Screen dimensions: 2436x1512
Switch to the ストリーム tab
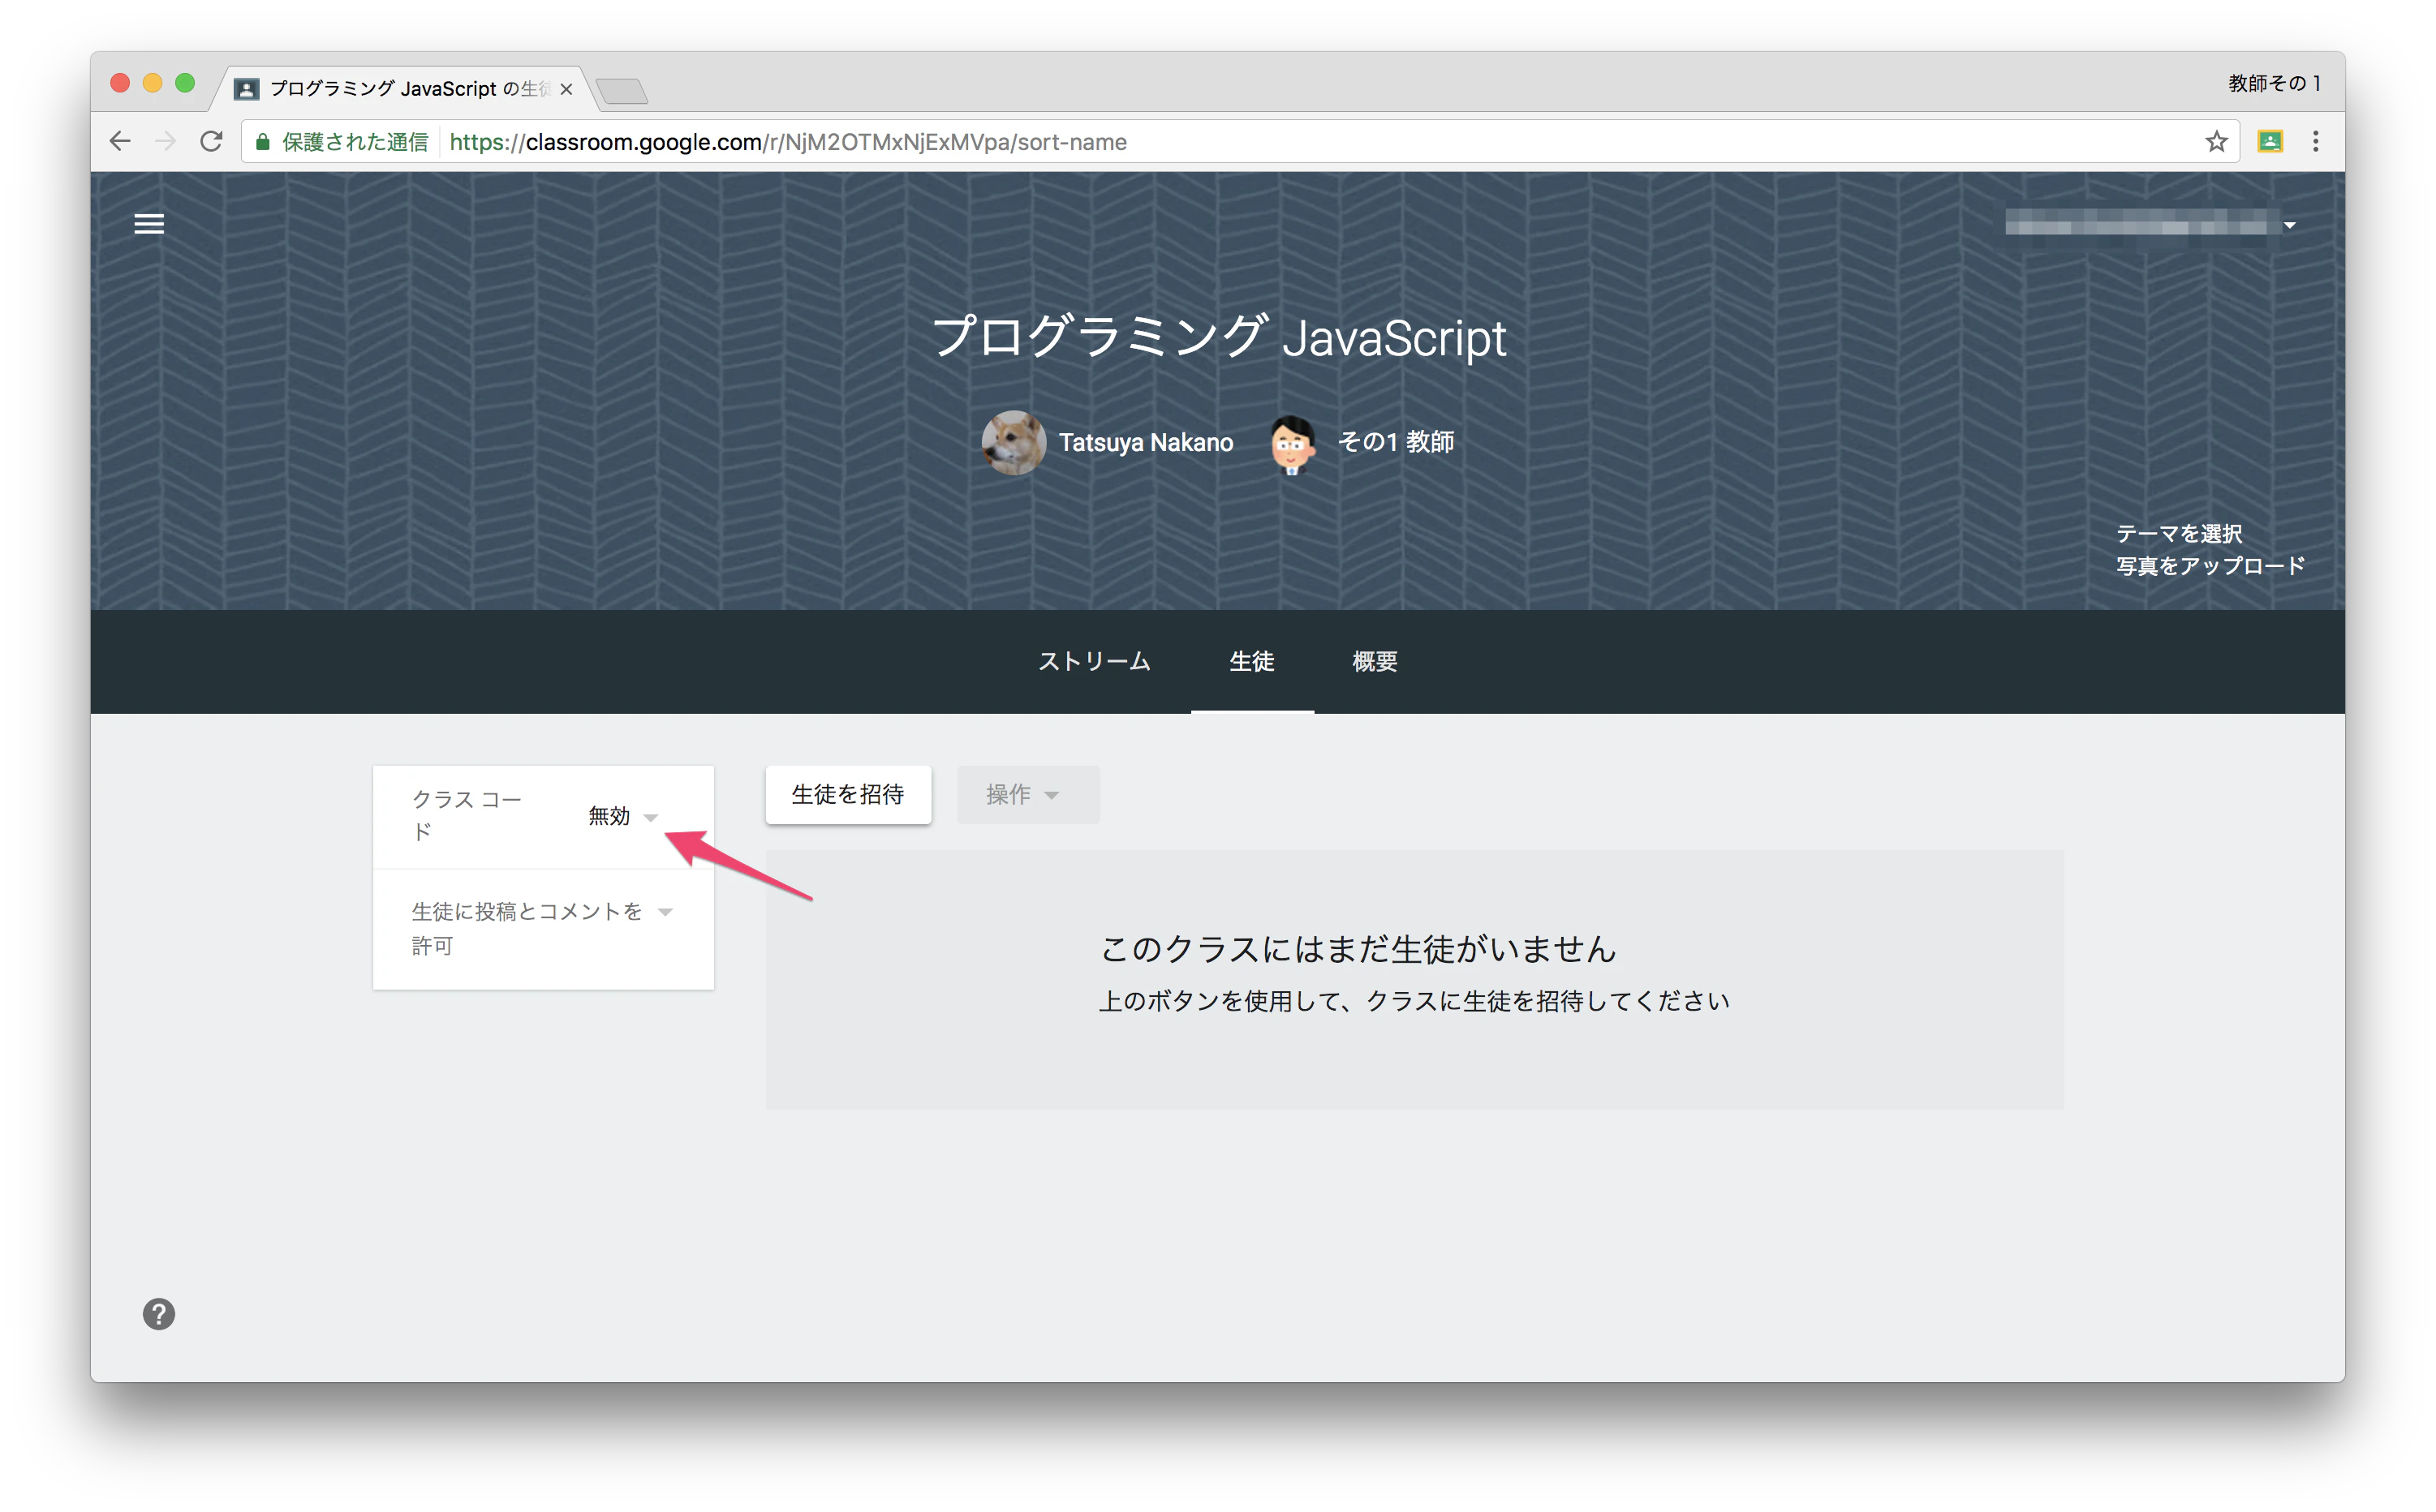[1095, 662]
